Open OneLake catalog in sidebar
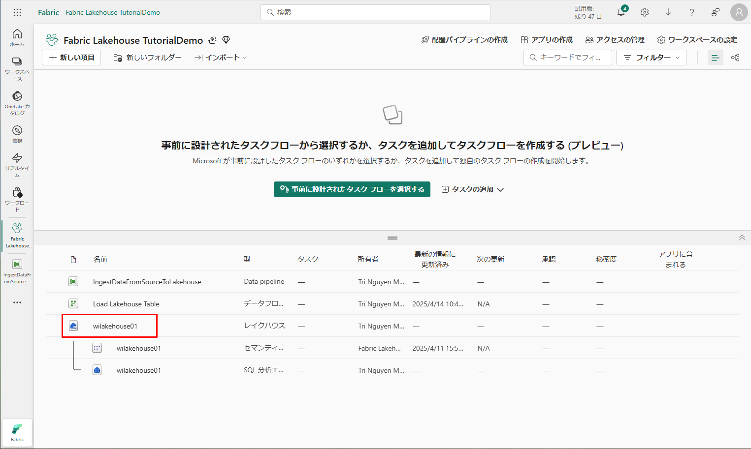This screenshot has width=751, height=449. [x=17, y=102]
